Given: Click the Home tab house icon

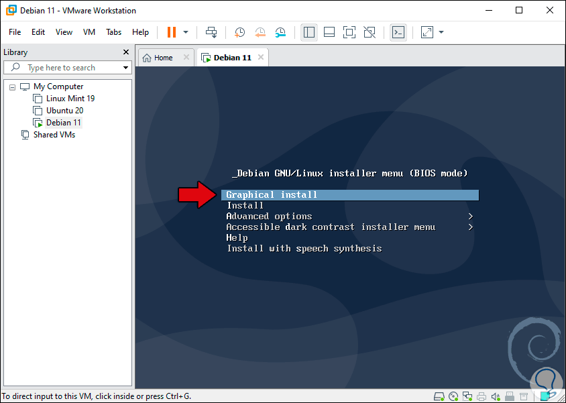Looking at the screenshot, I should 147,58.
